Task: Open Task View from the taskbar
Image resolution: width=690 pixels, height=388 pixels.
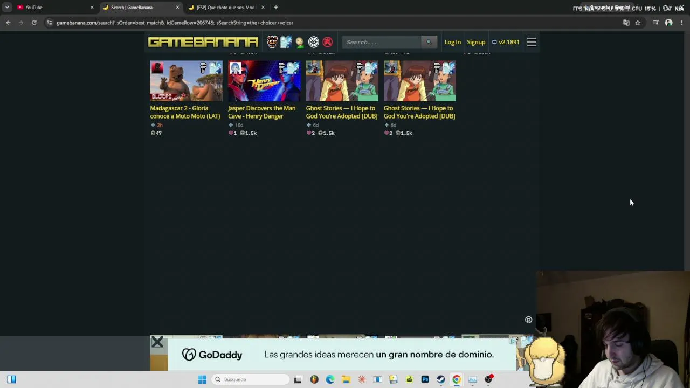Action: point(298,379)
